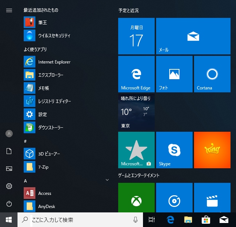Open Mail from the taskbar
Screen dimensions: 236x227
pos(224,220)
